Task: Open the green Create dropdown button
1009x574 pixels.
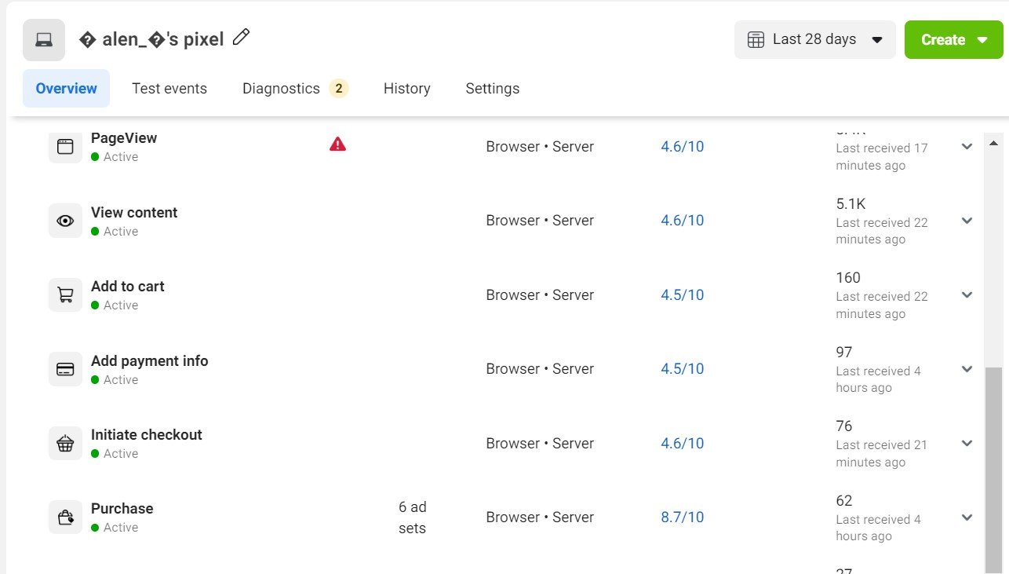Action: pos(953,39)
